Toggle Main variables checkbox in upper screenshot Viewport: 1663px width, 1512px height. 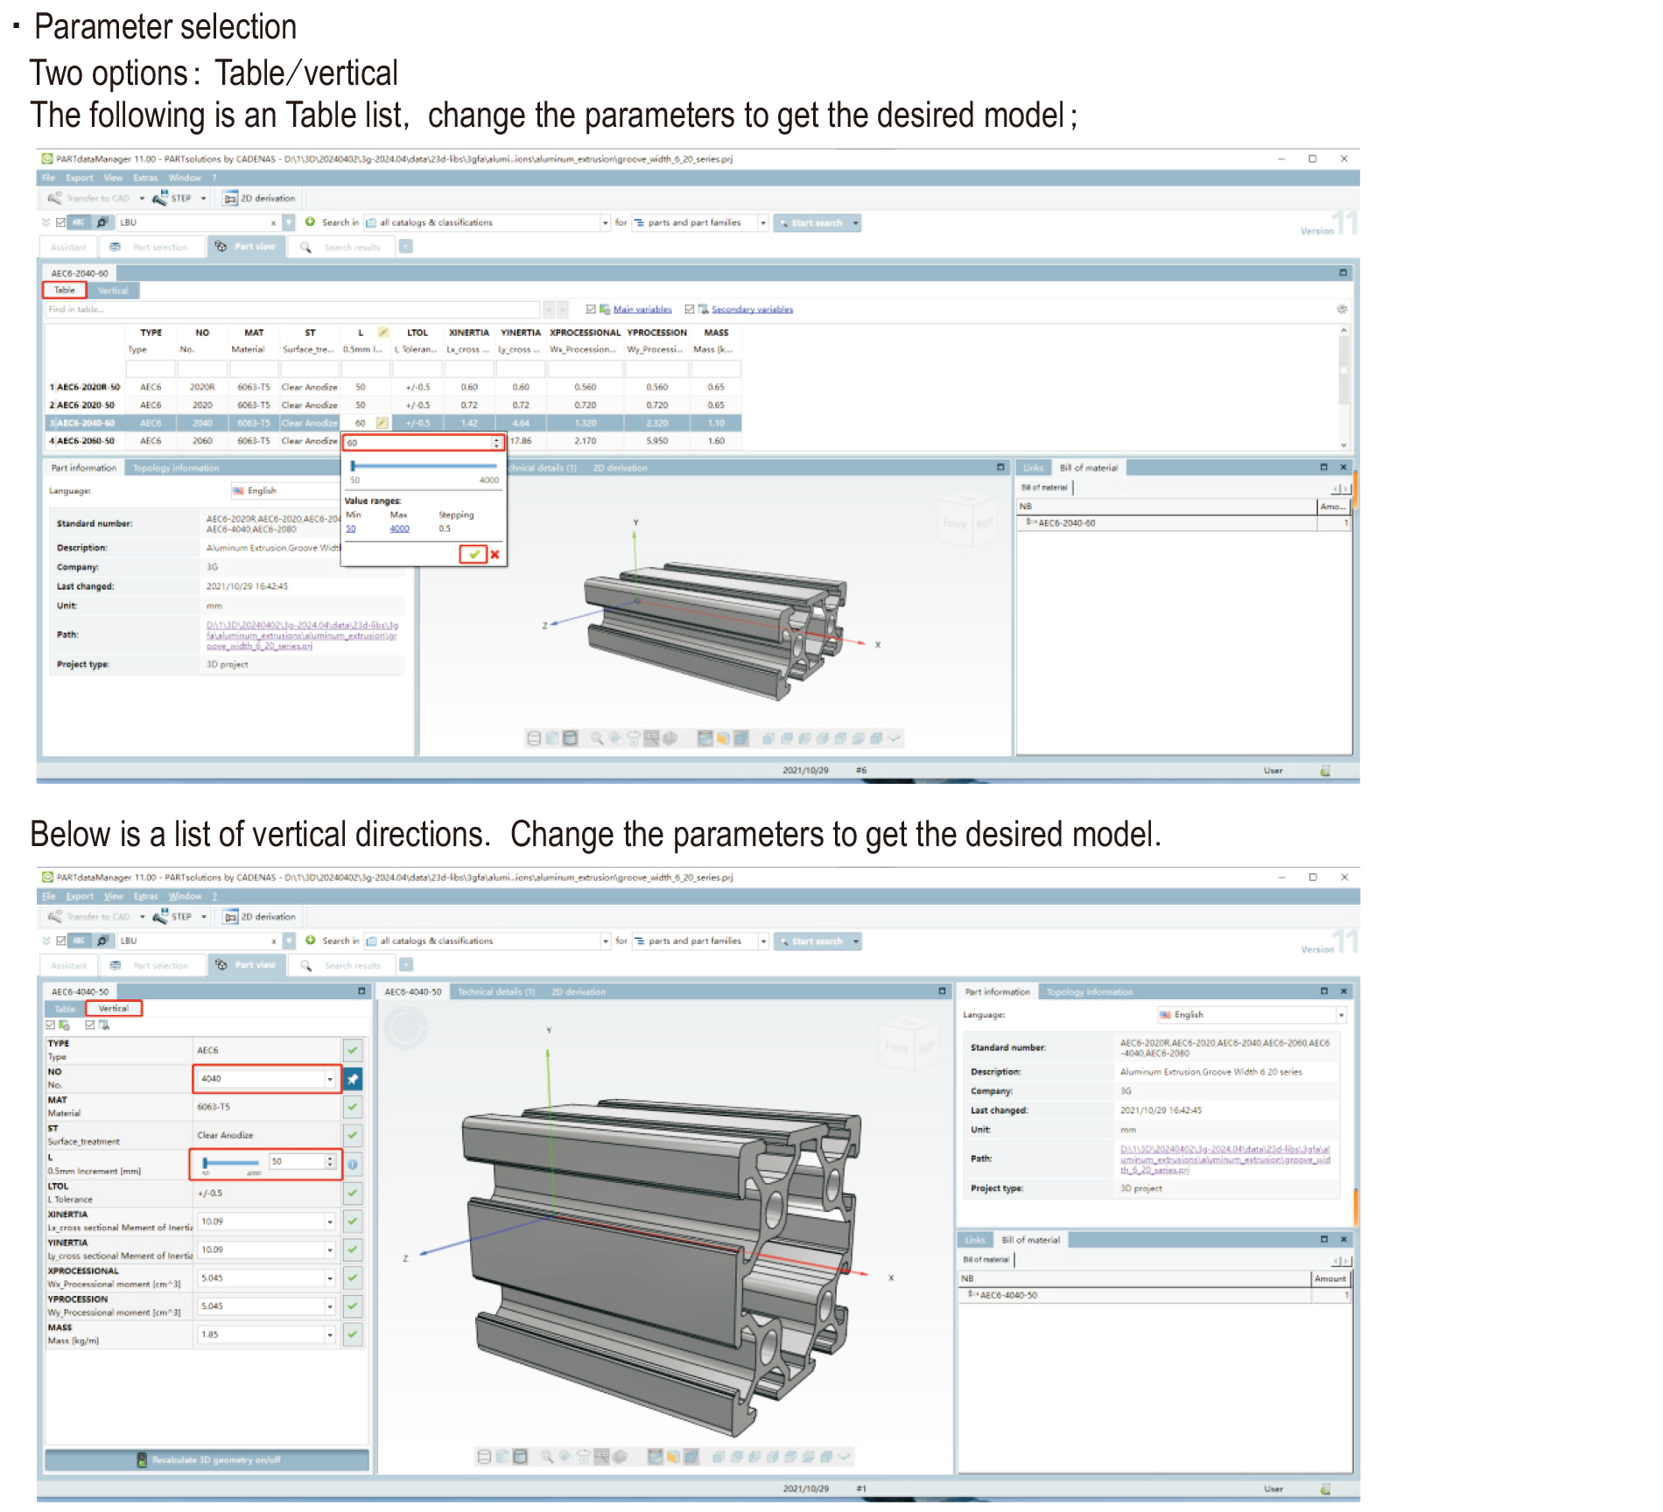[x=591, y=309]
